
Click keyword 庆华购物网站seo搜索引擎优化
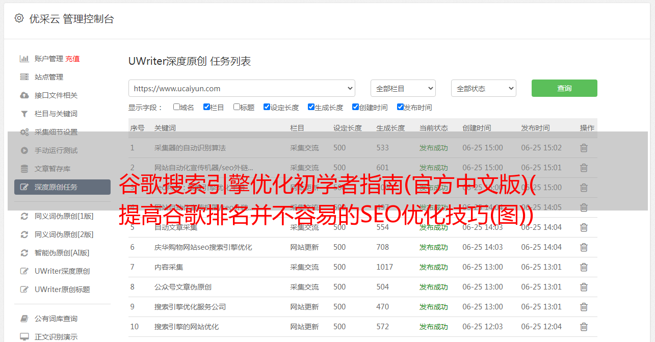pyautogui.click(x=203, y=247)
